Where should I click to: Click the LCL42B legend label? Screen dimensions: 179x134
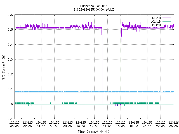(x=156, y=25)
